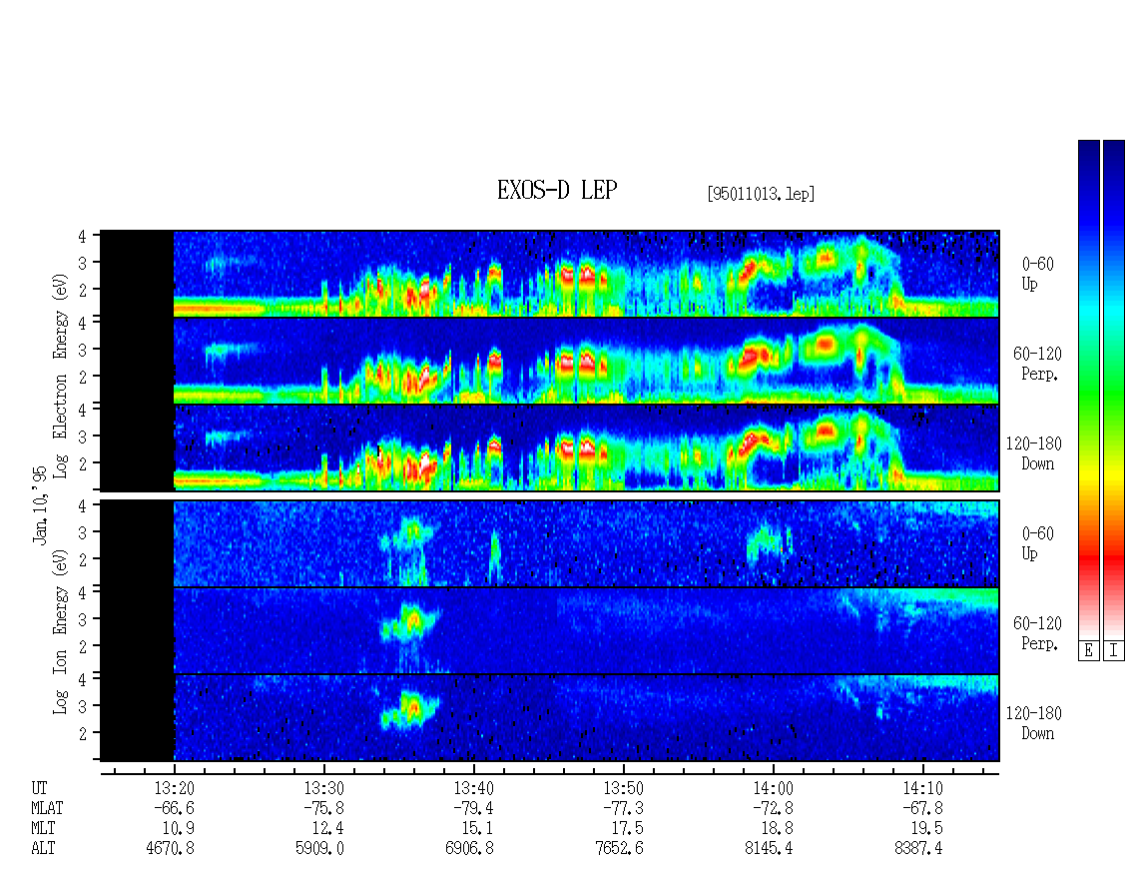Click the UT row label

(x=40, y=788)
